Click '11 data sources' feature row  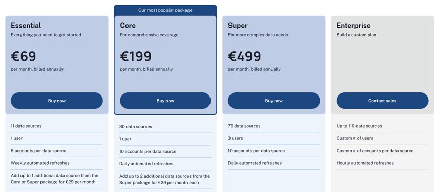[57, 126]
